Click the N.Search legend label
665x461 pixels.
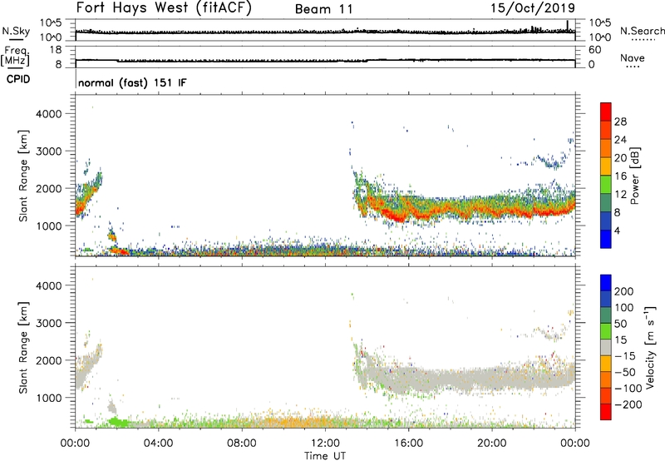click(642, 31)
